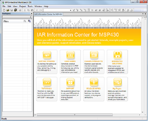This screenshot has height=121, width=148.
Task: Open the Support first-aid icon
Action: (x=70, y=82)
